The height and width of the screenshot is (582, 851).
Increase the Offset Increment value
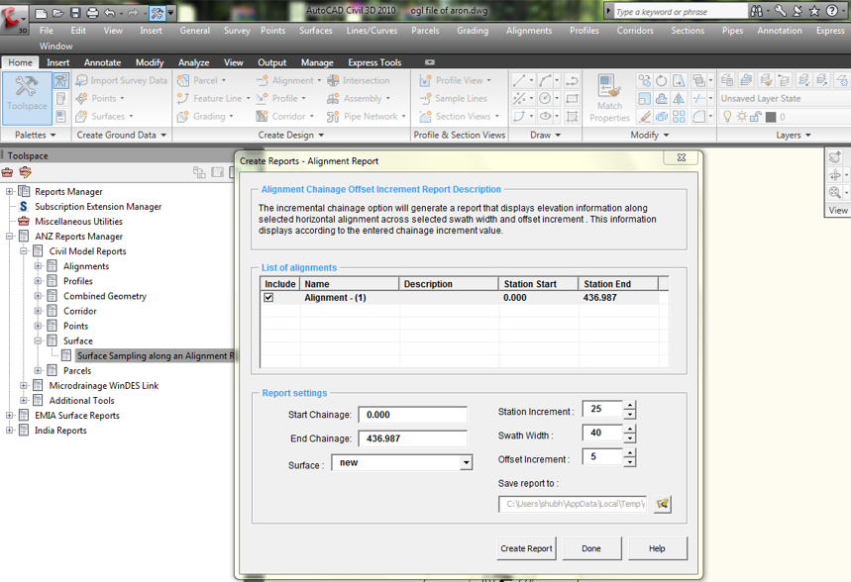pos(629,452)
